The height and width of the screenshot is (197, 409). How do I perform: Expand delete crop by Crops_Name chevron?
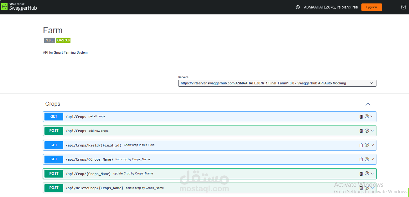tap(372, 188)
